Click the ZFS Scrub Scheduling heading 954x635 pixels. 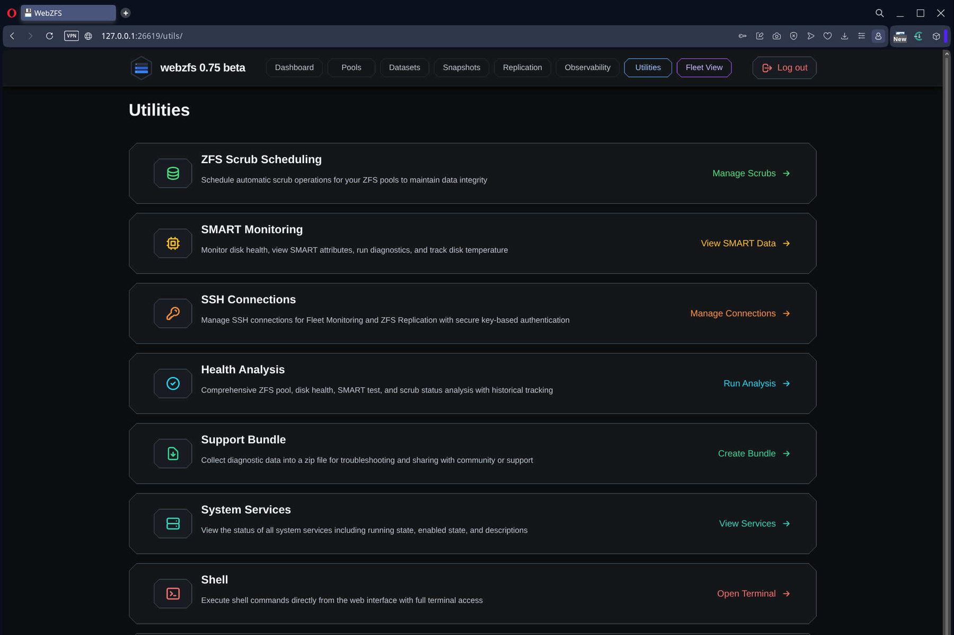coord(261,159)
